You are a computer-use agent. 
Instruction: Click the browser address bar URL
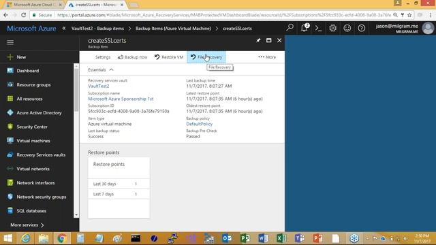[x=224, y=15]
